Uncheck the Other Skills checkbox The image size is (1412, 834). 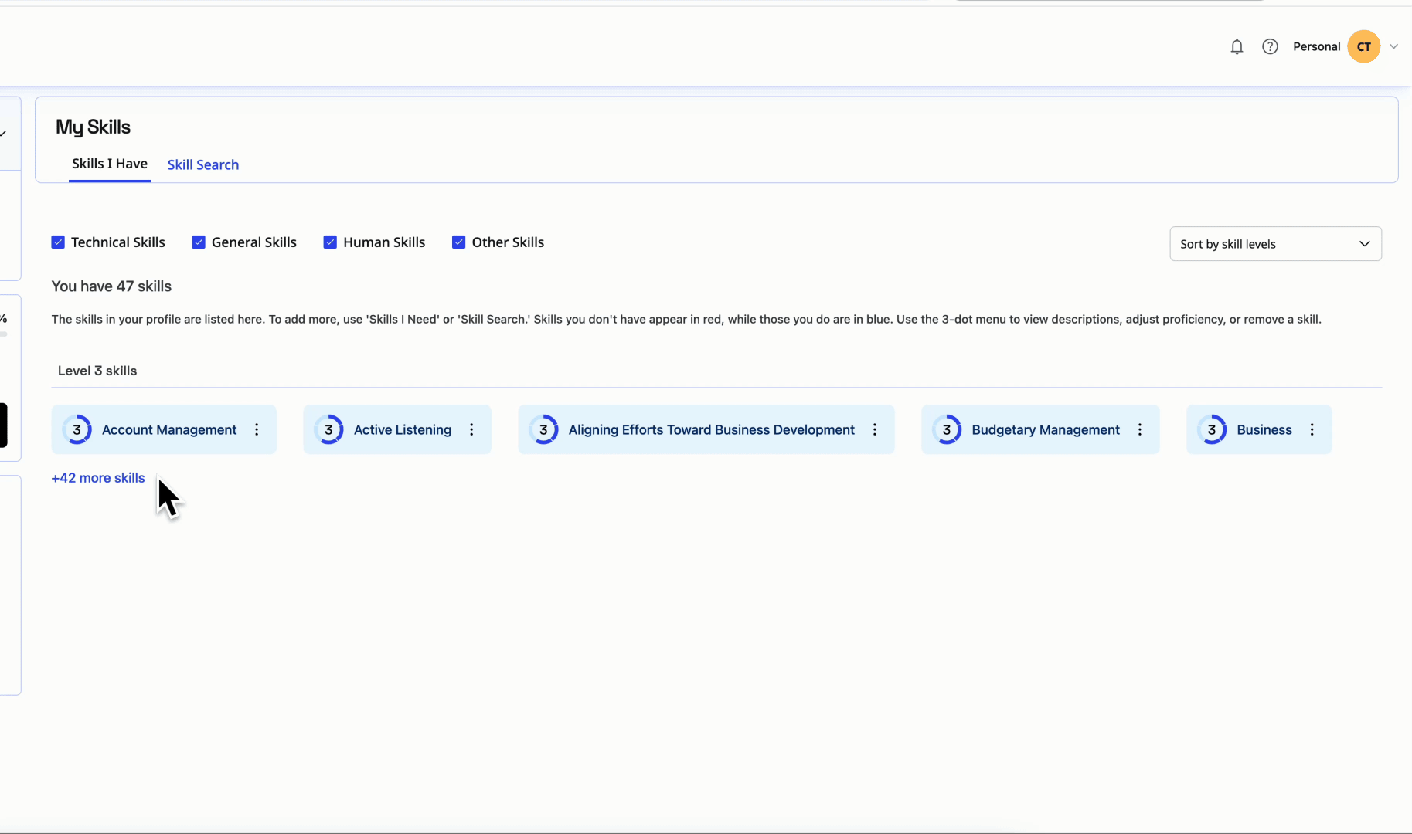click(x=458, y=242)
